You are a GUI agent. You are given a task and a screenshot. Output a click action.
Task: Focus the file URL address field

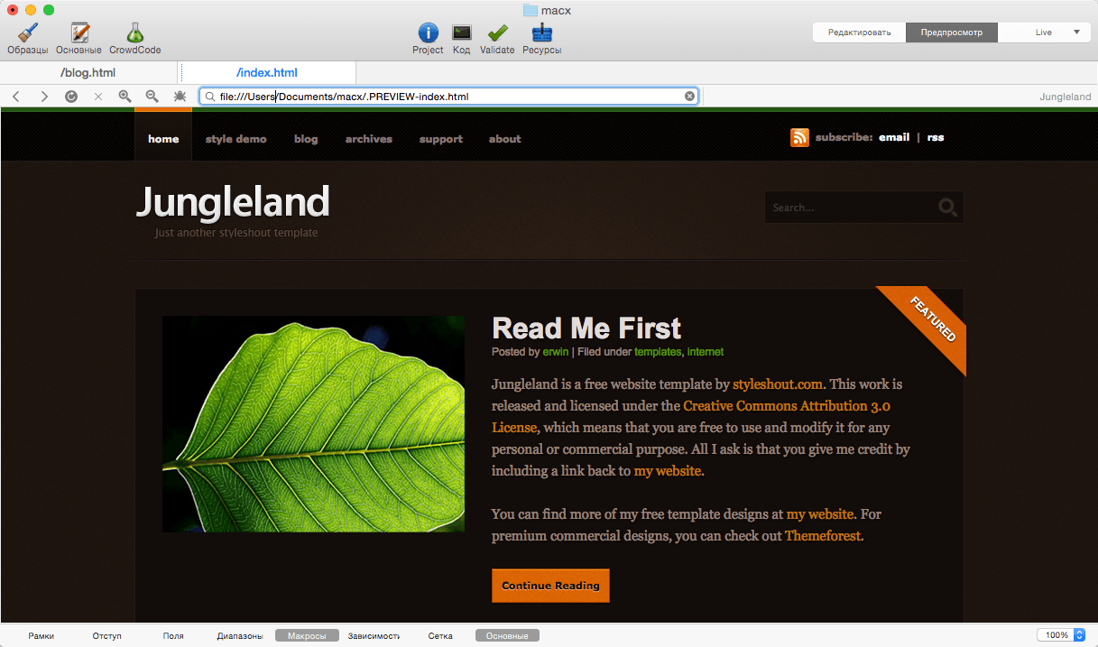(x=448, y=96)
